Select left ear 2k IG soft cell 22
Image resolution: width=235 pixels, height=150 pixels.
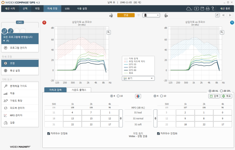click(204, 124)
